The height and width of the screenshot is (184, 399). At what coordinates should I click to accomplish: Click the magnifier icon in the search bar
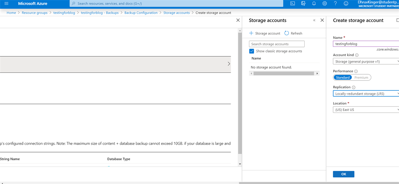tap(74, 4)
